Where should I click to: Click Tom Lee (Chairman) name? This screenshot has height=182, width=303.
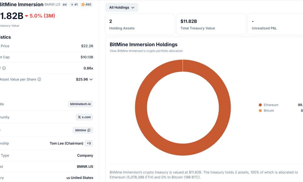66,143
